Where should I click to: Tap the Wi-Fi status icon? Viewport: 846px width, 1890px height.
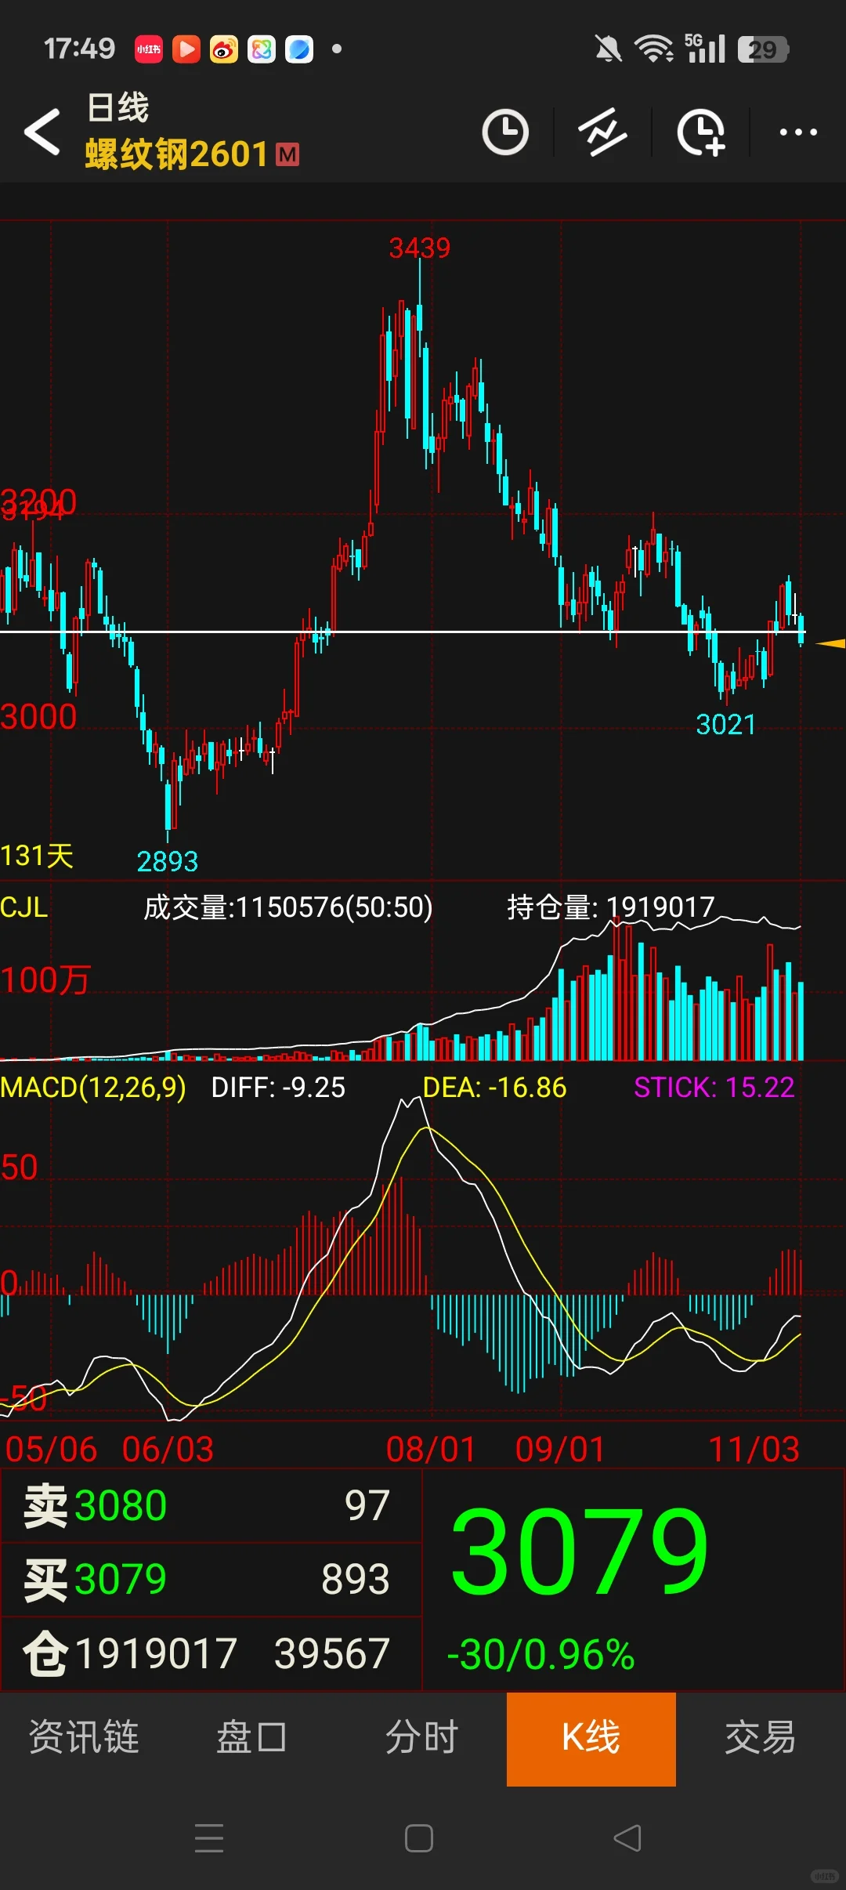(654, 49)
